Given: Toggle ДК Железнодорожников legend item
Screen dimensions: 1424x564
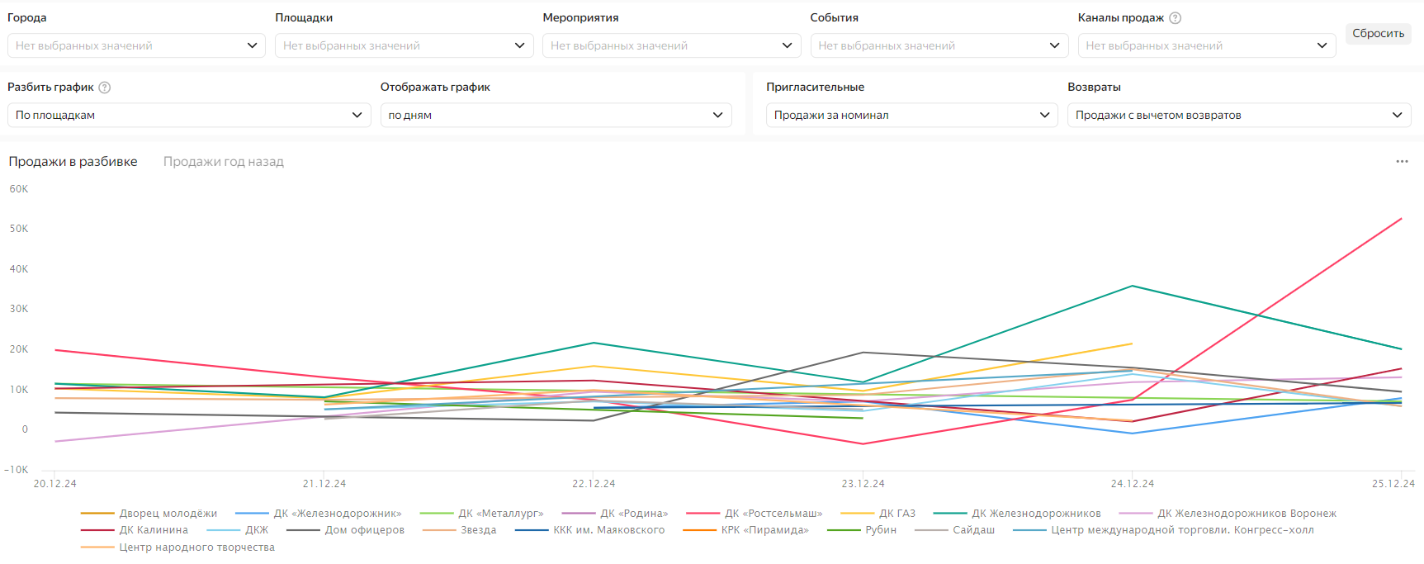Looking at the screenshot, I should coord(1035,514).
